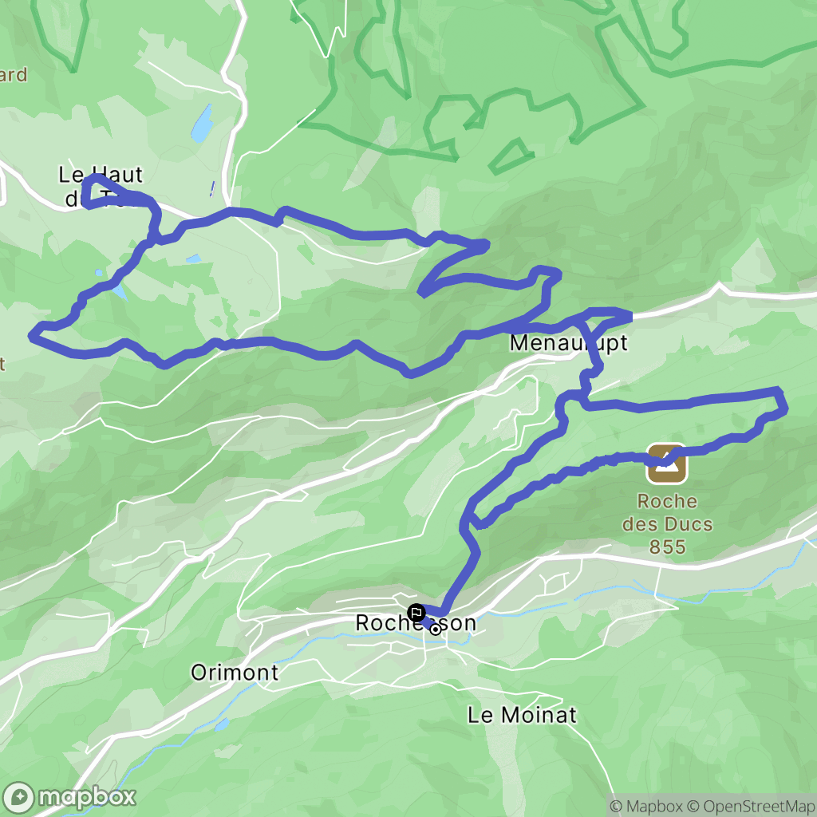Click the white circle route end marker
Viewport: 817px width, 817px height.
tap(436, 630)
